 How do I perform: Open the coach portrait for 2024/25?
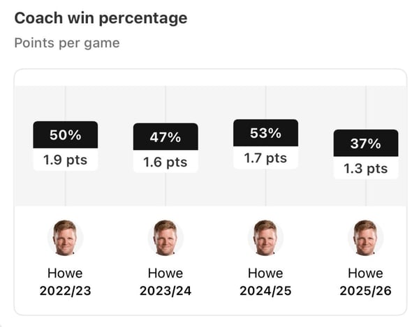(x=265, y=238)
